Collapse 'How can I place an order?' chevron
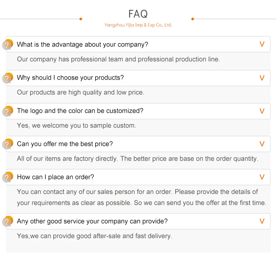 point(262,177)
